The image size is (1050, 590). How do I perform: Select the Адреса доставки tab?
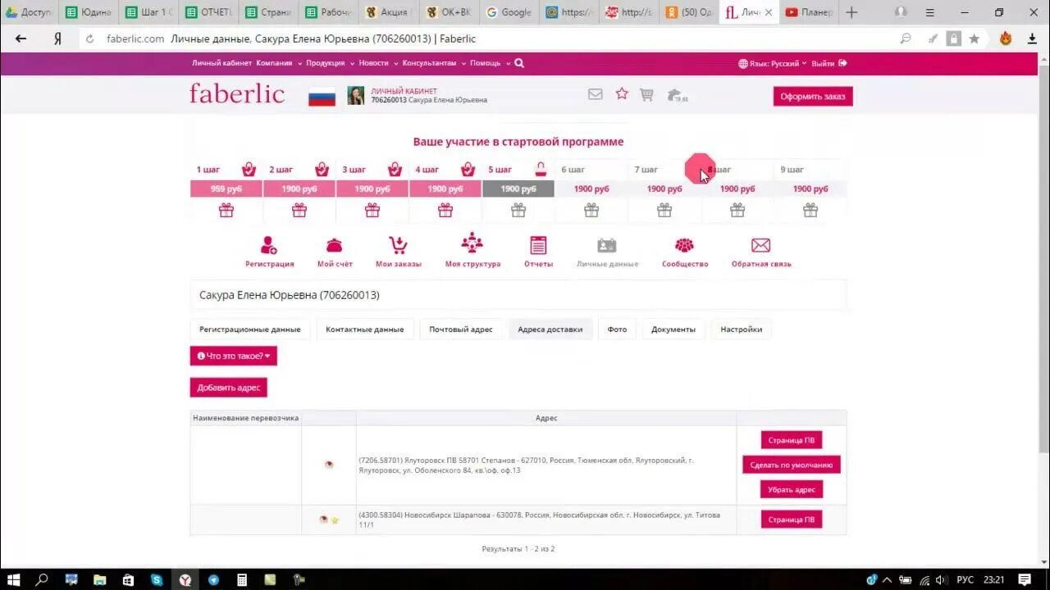550,329
